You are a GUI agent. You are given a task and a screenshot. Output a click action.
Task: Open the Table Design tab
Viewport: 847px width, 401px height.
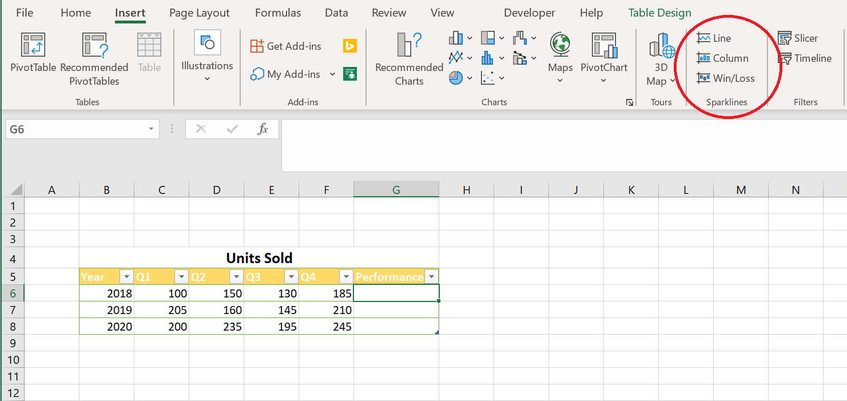659,13
